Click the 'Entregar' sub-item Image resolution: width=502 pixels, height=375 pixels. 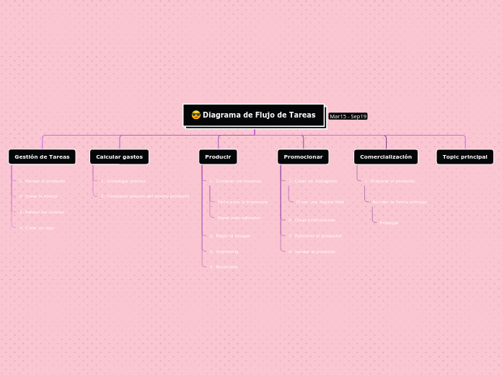[x=389, y=223]
